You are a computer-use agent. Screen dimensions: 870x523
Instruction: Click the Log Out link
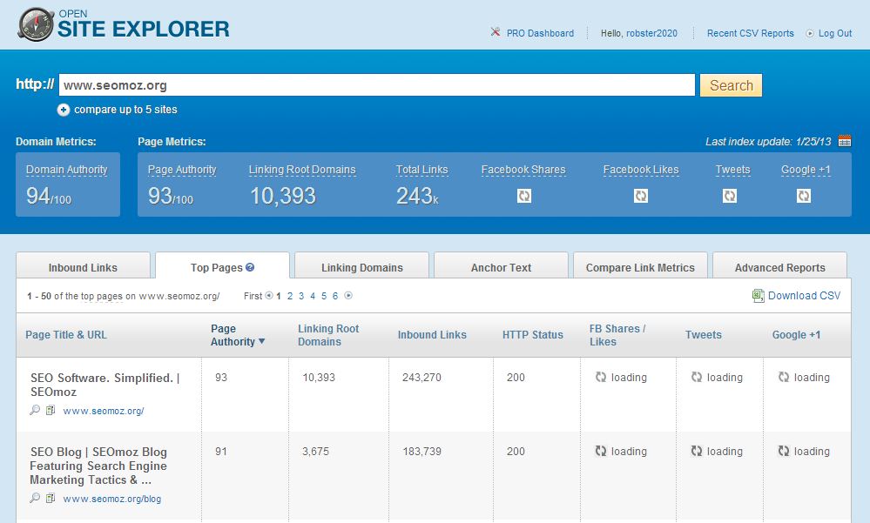pyautogui.click(x=834, y=33)
